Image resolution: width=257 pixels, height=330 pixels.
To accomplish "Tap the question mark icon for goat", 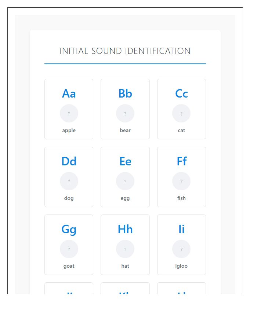I will click(x=69, y=249).
